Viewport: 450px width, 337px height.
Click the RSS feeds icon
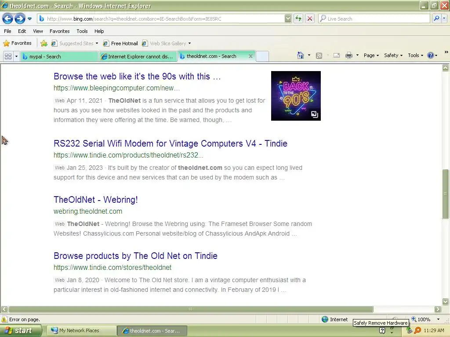tap(319, 56)
